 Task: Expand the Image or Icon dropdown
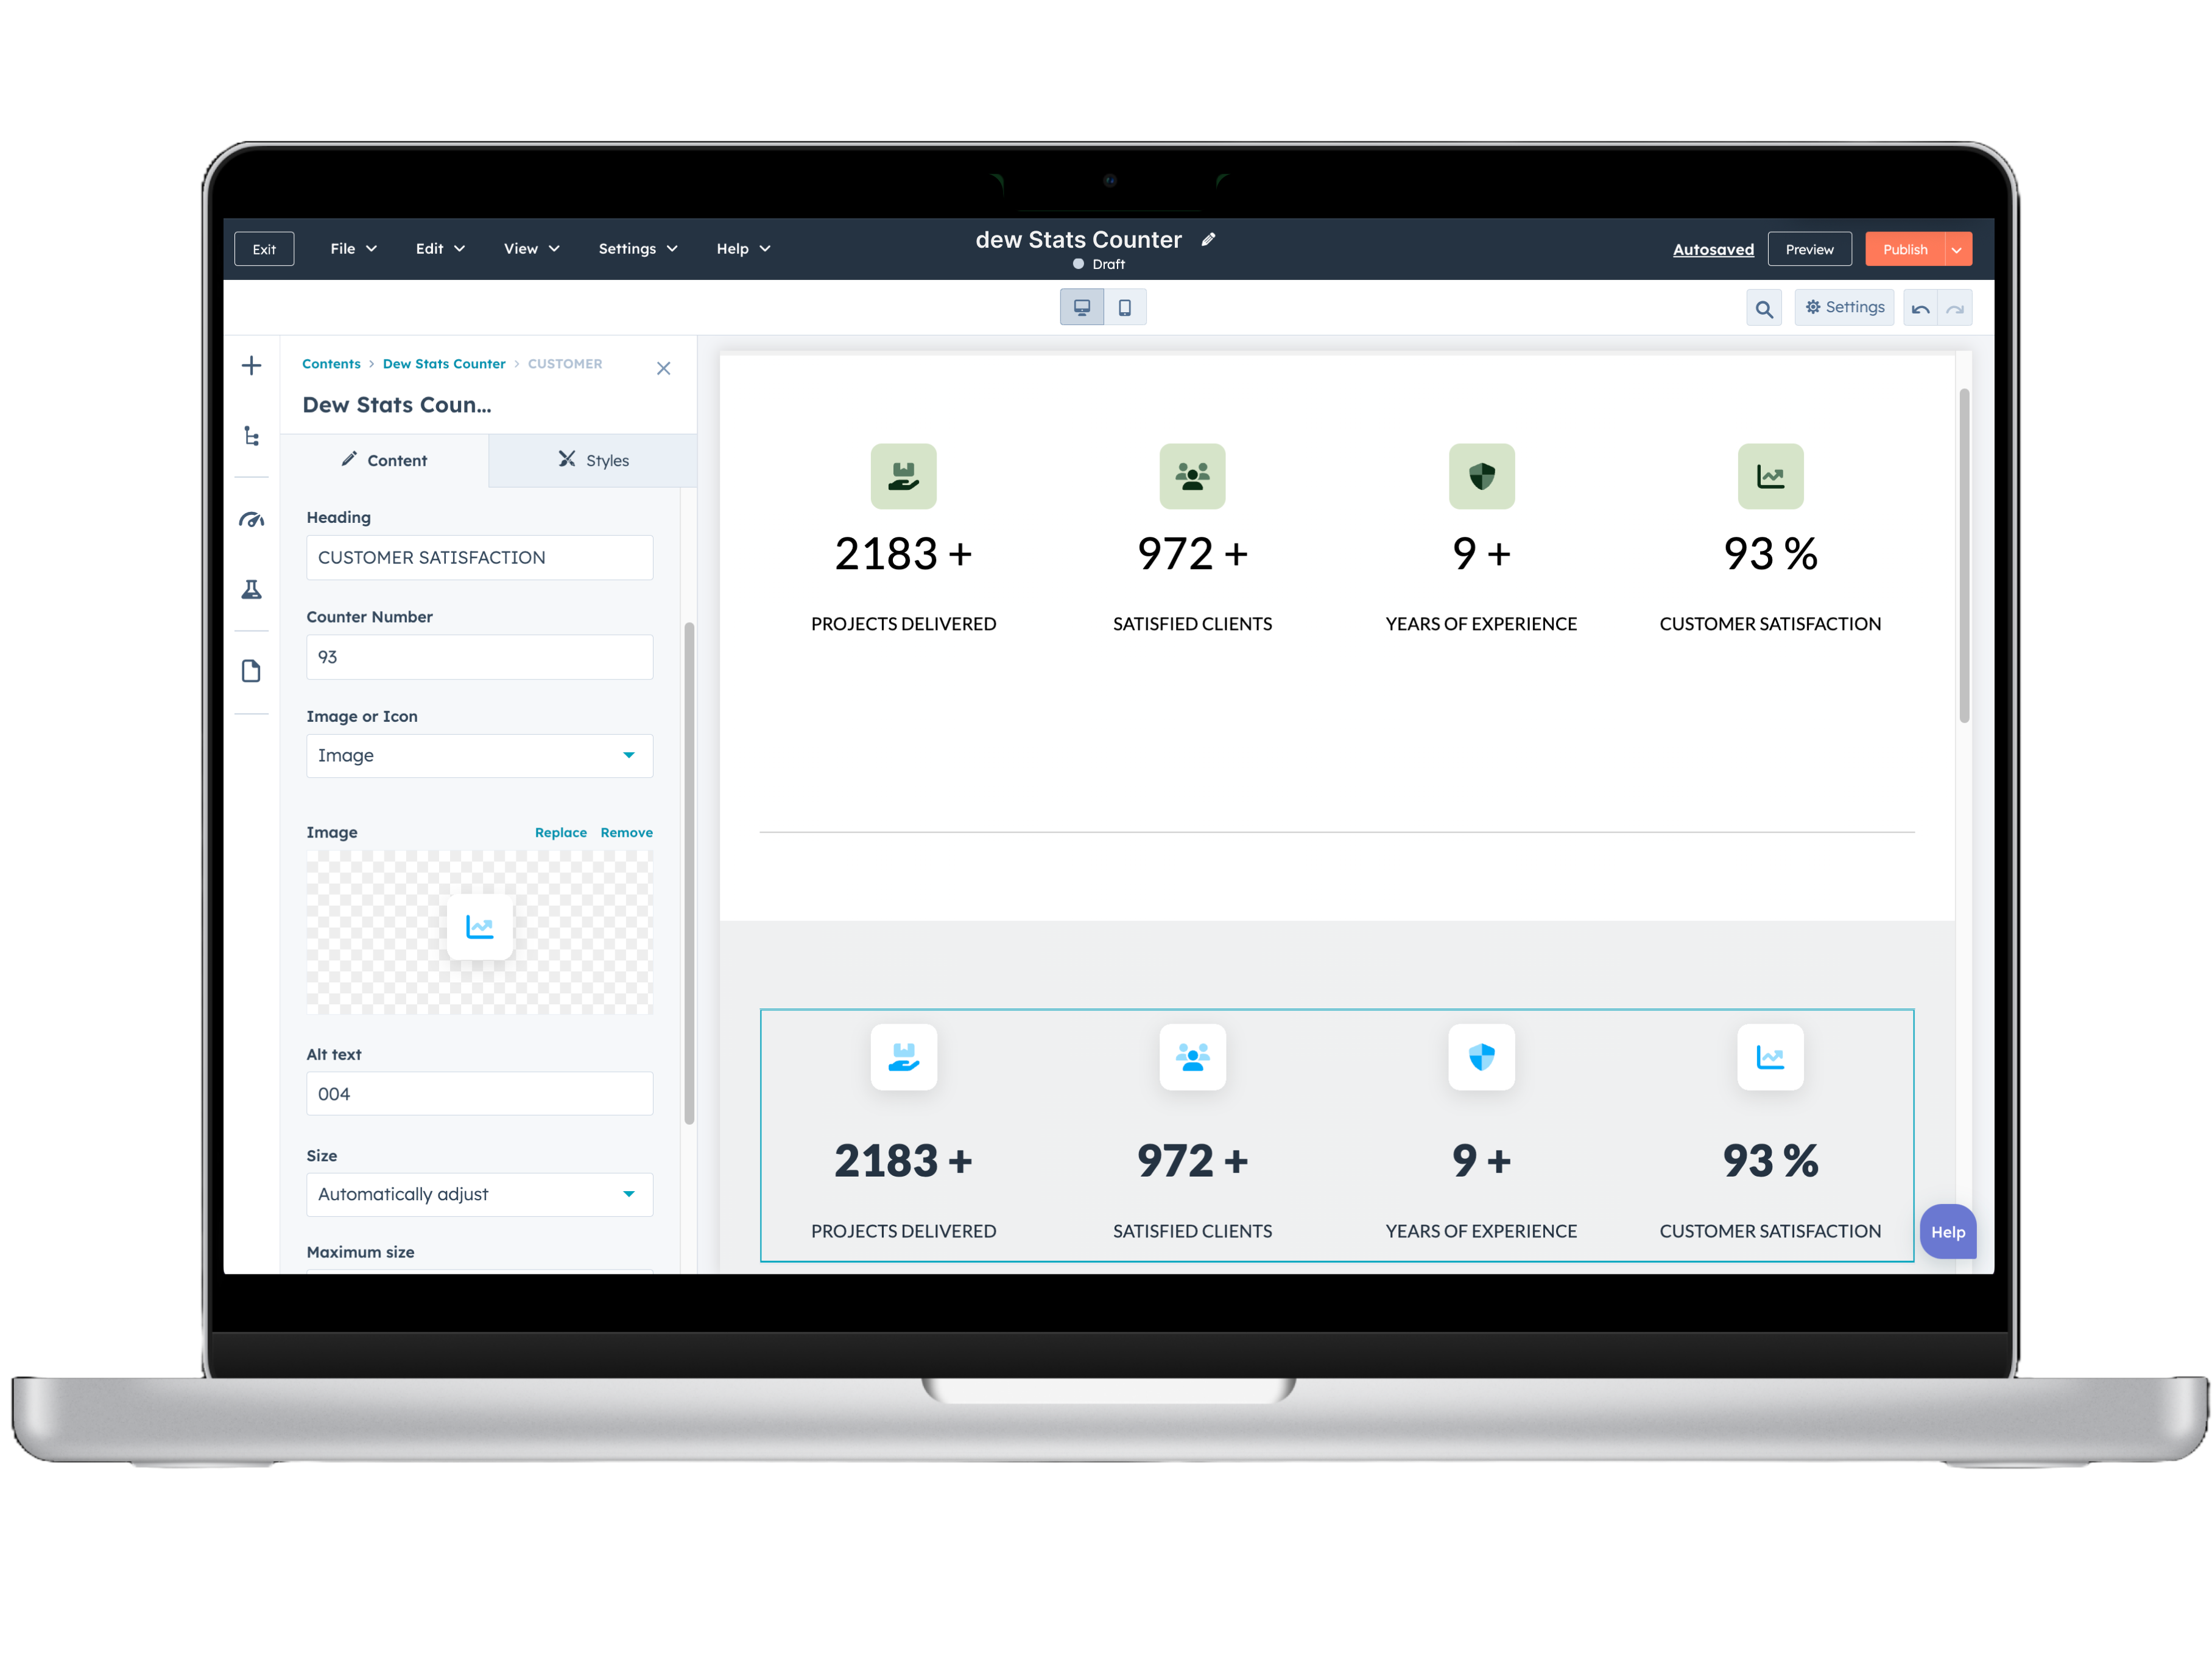479,755
